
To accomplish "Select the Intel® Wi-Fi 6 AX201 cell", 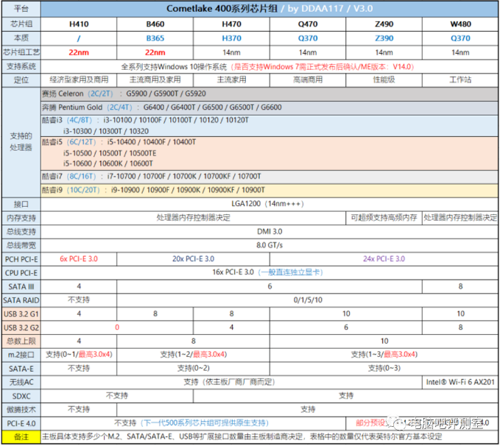I will click(460, 382).
